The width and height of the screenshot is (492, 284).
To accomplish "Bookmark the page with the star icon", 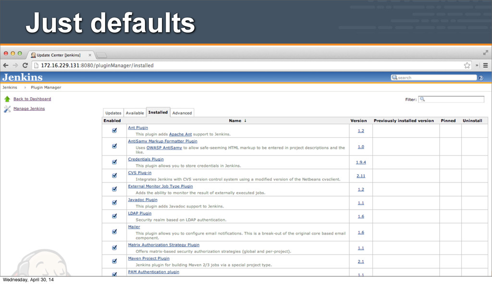I will (x=467, y=65).
